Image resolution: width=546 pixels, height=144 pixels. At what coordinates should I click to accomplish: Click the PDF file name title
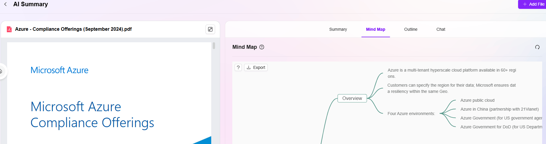tap(73, 29)
